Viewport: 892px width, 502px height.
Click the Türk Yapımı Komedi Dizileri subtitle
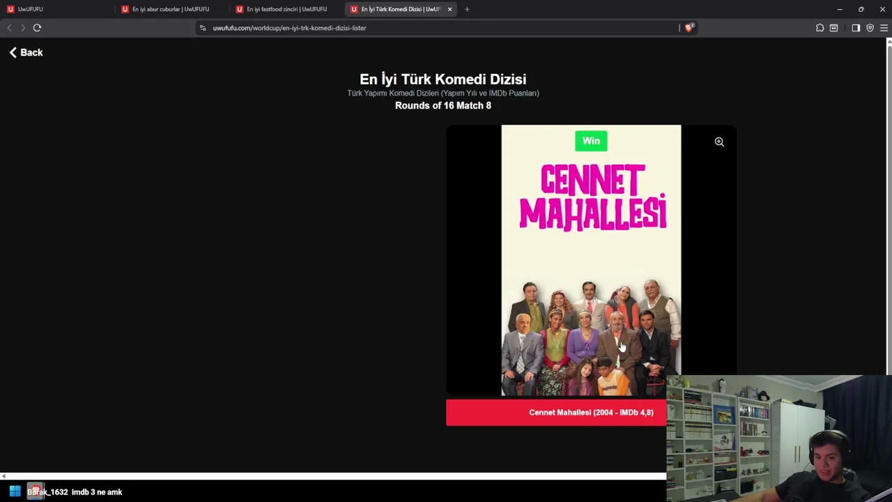click(x=443, y=93)
